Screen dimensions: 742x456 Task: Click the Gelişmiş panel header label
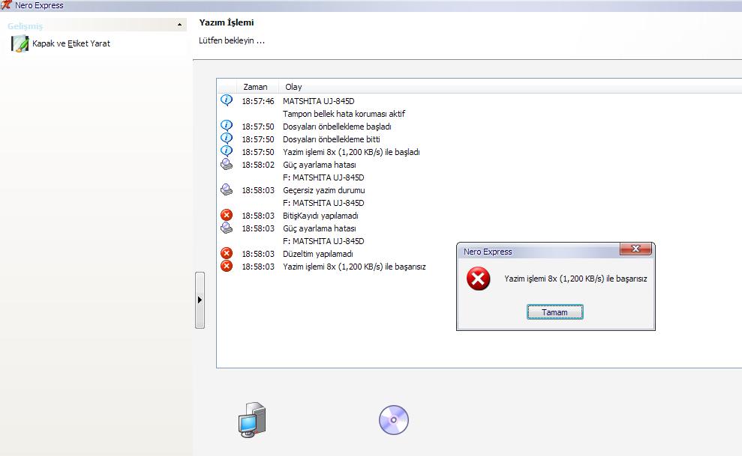(x=25, y=26)
